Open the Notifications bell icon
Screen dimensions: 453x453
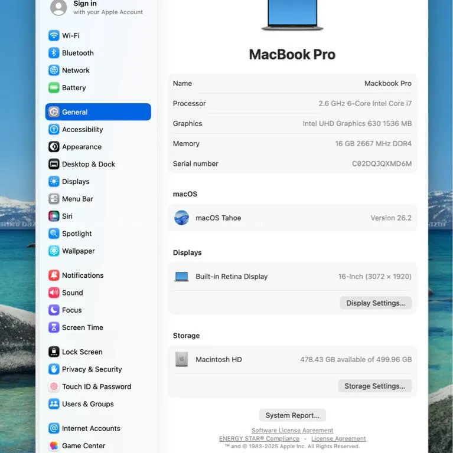(54, 275)
